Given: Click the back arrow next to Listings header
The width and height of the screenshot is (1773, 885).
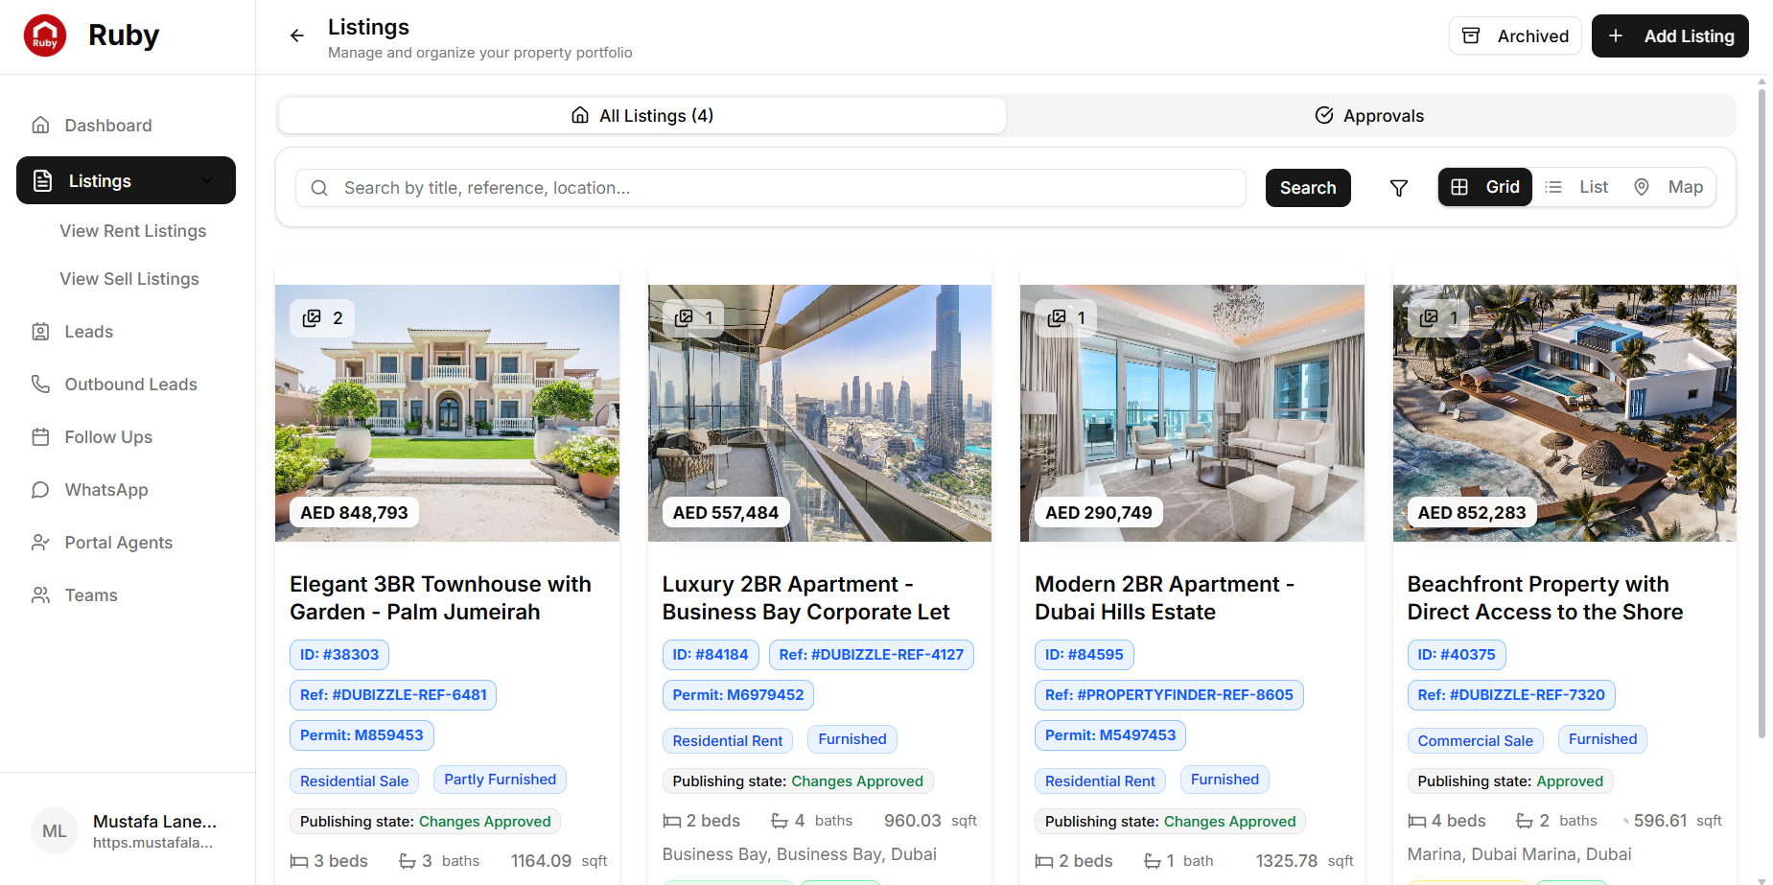Looking at the screenshot, I should pos(296,35).
